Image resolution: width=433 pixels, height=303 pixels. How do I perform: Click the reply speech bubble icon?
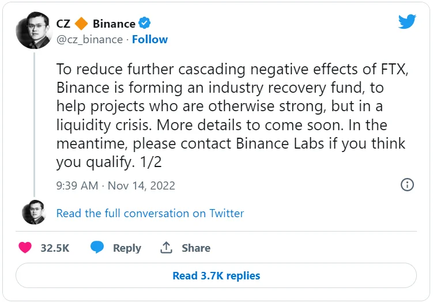click(97, 248)
